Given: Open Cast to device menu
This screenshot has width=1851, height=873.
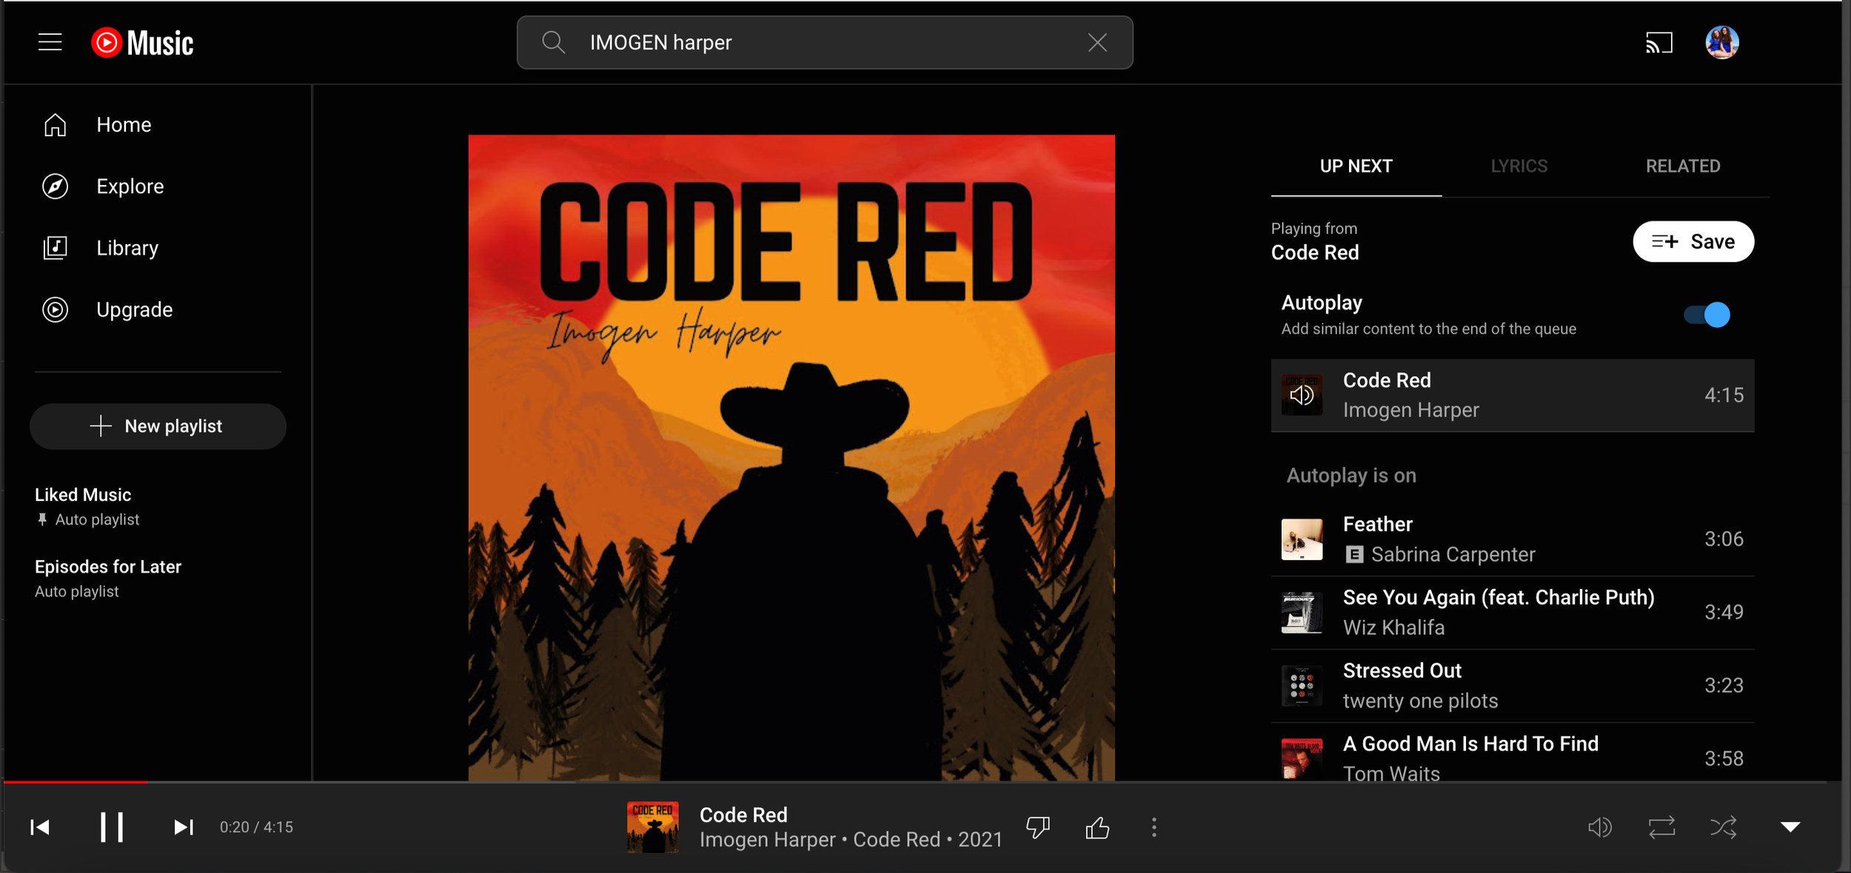Looking at the screenshot, I should tap(1658, 42).
